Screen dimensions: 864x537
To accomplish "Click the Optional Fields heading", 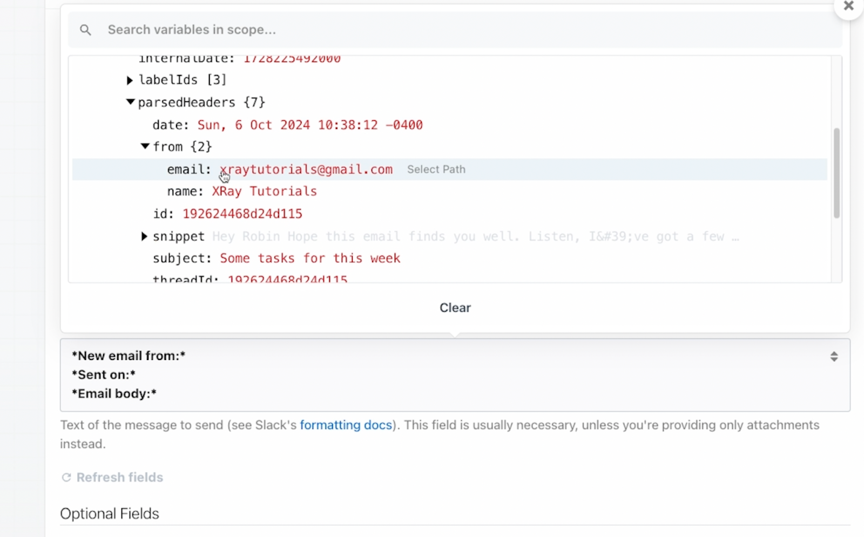I will point(110,514).
